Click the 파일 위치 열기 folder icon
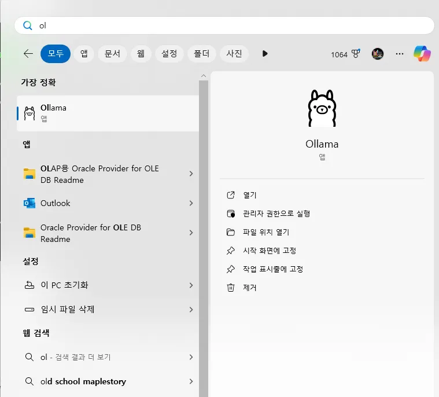The height and width of the screenshot is (397, 439). tap(231, 232)
